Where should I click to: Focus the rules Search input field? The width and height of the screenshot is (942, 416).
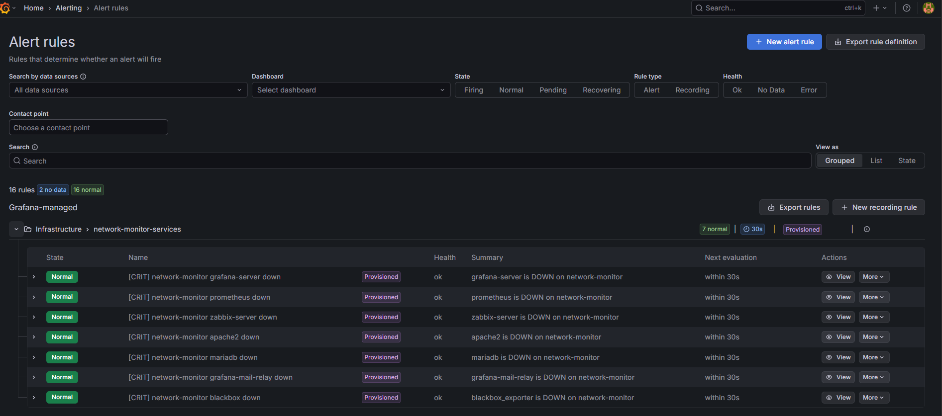coord(410,161)
